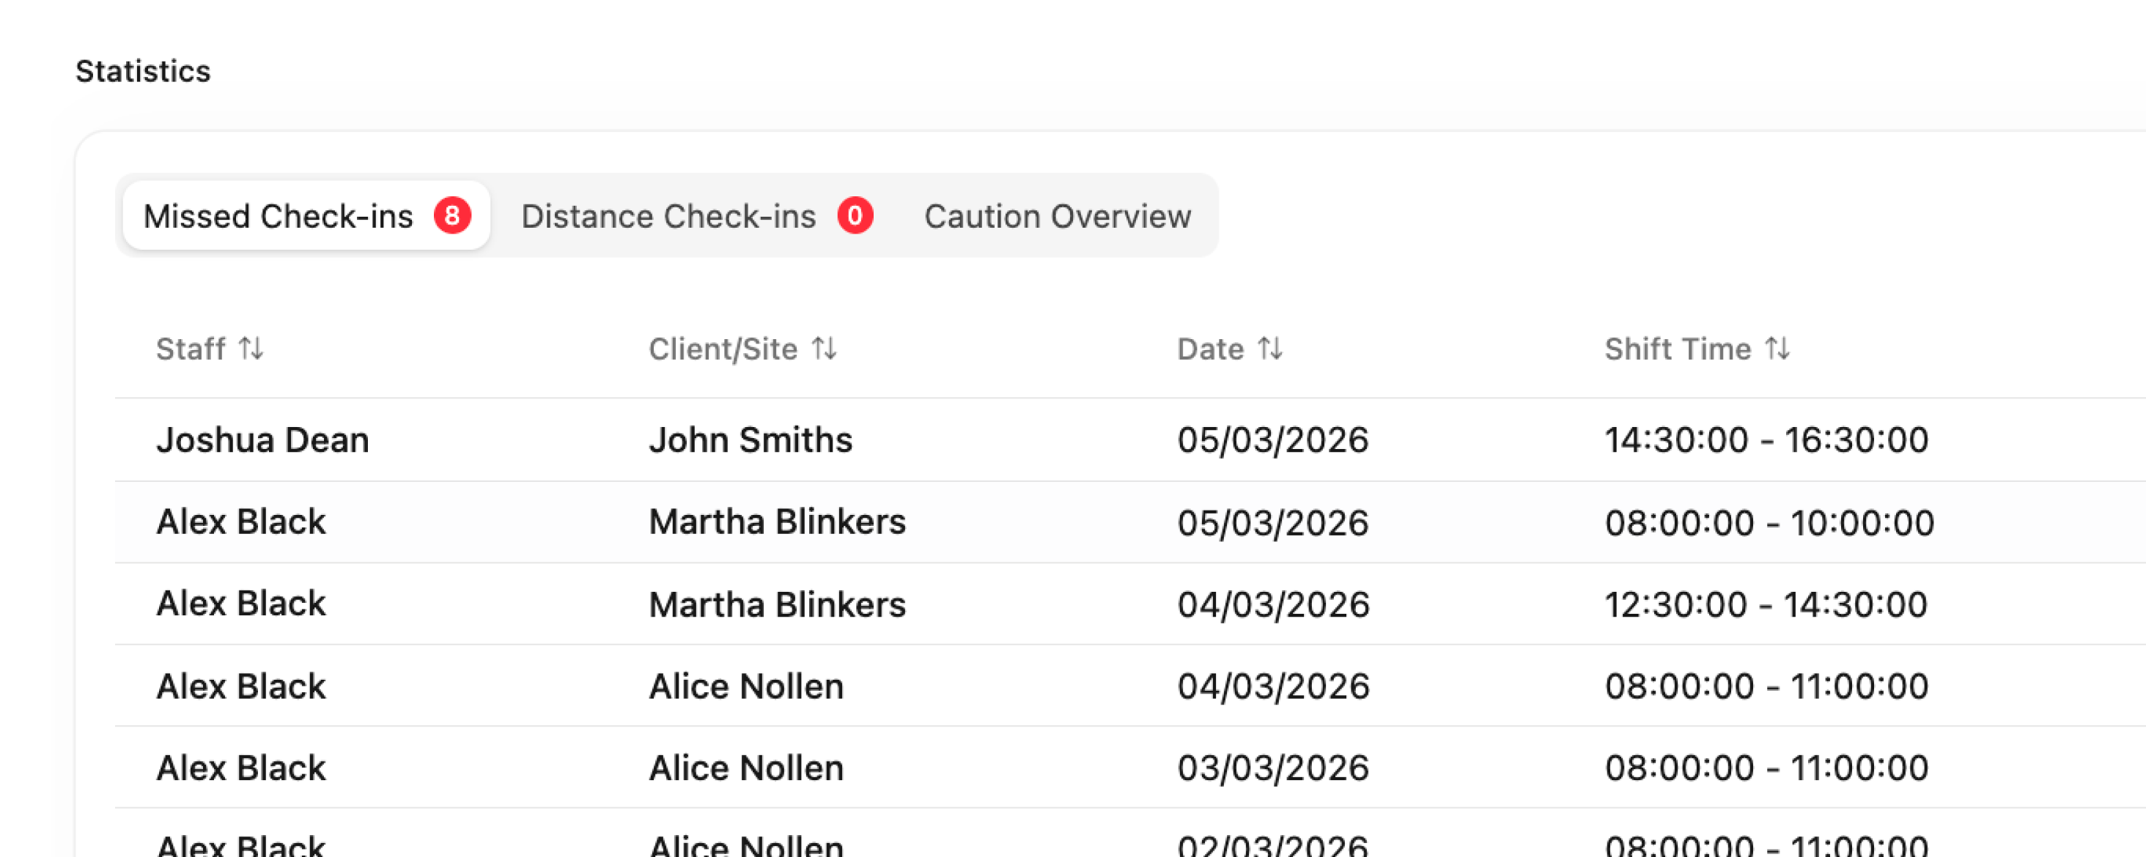Screen dimensions: 2146x857
Task: Click Martha Blinkers on 04/03/2026 row
Action: 776,604
